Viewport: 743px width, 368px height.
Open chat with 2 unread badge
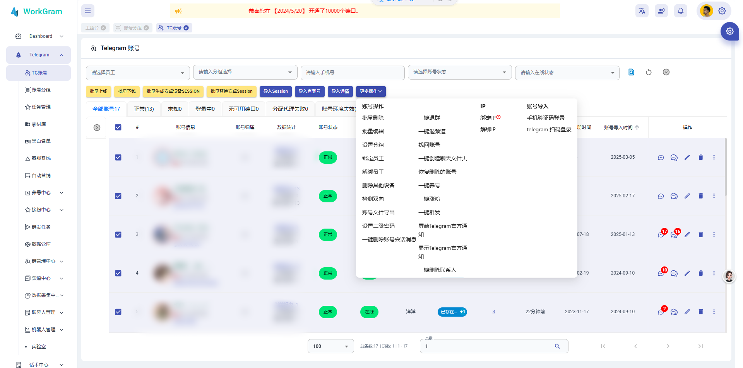coord(661,312)
